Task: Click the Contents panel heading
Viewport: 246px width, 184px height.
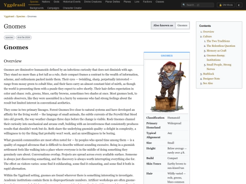Action: pyautogui.click(x=205, y=26)
